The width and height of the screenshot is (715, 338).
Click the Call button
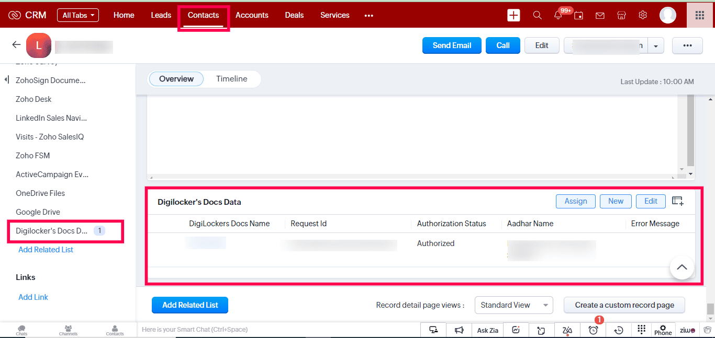click(x=503, y=45)
